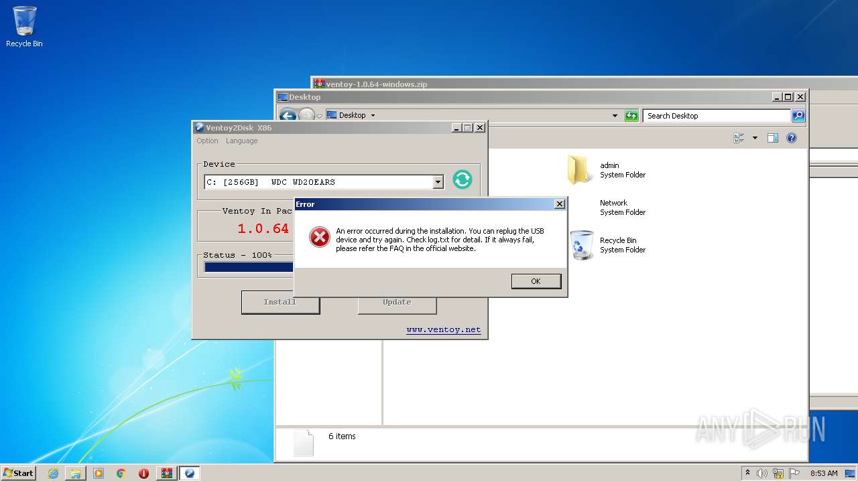This screenshot has width=858, height=482.
Task: Launch Google Chrome from the taskbar
Action: [121, 473]
